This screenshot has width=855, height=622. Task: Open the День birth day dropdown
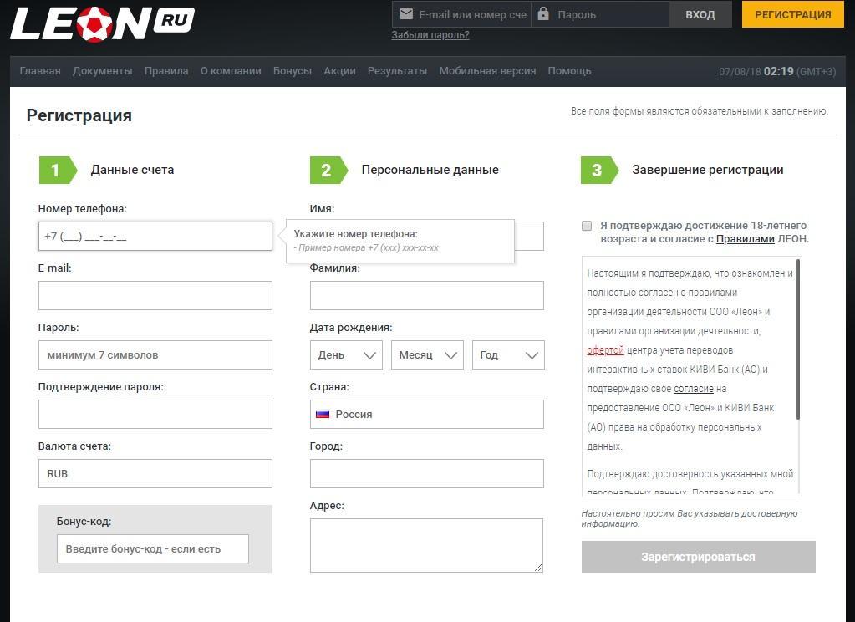[346, 355]
